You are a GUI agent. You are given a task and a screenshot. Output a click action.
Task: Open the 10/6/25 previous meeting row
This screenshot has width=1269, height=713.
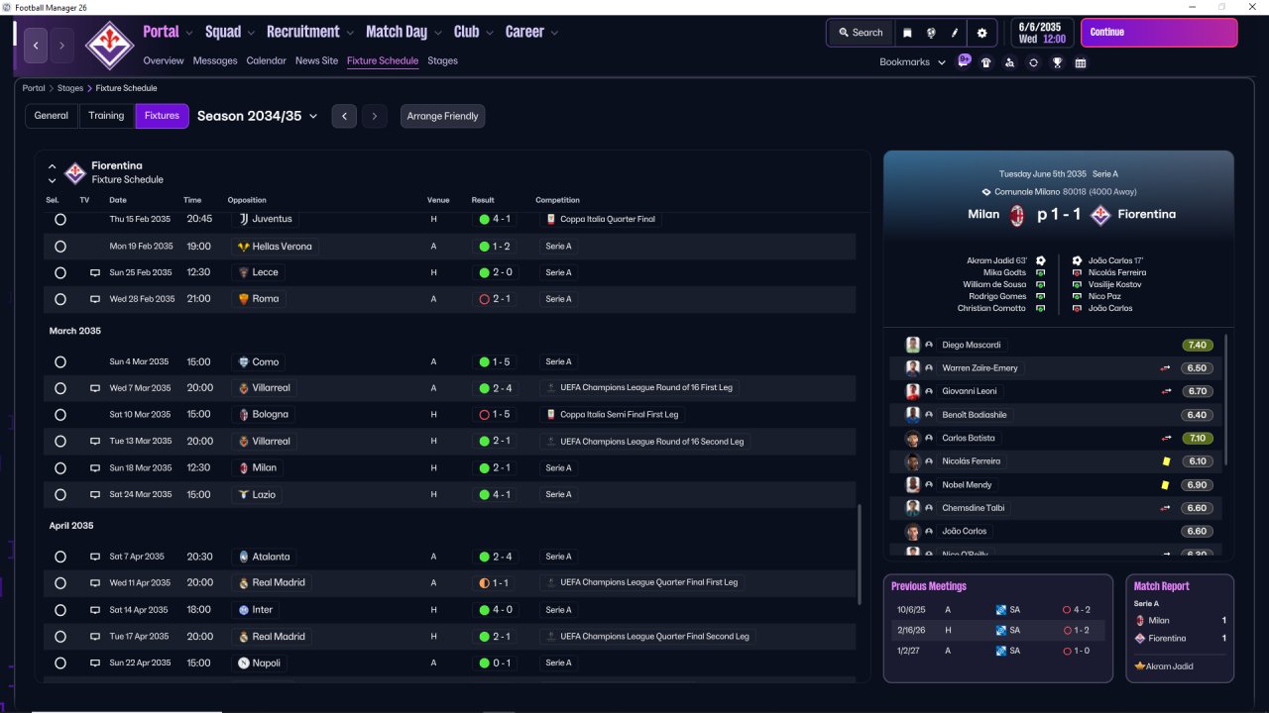[998, 610]
